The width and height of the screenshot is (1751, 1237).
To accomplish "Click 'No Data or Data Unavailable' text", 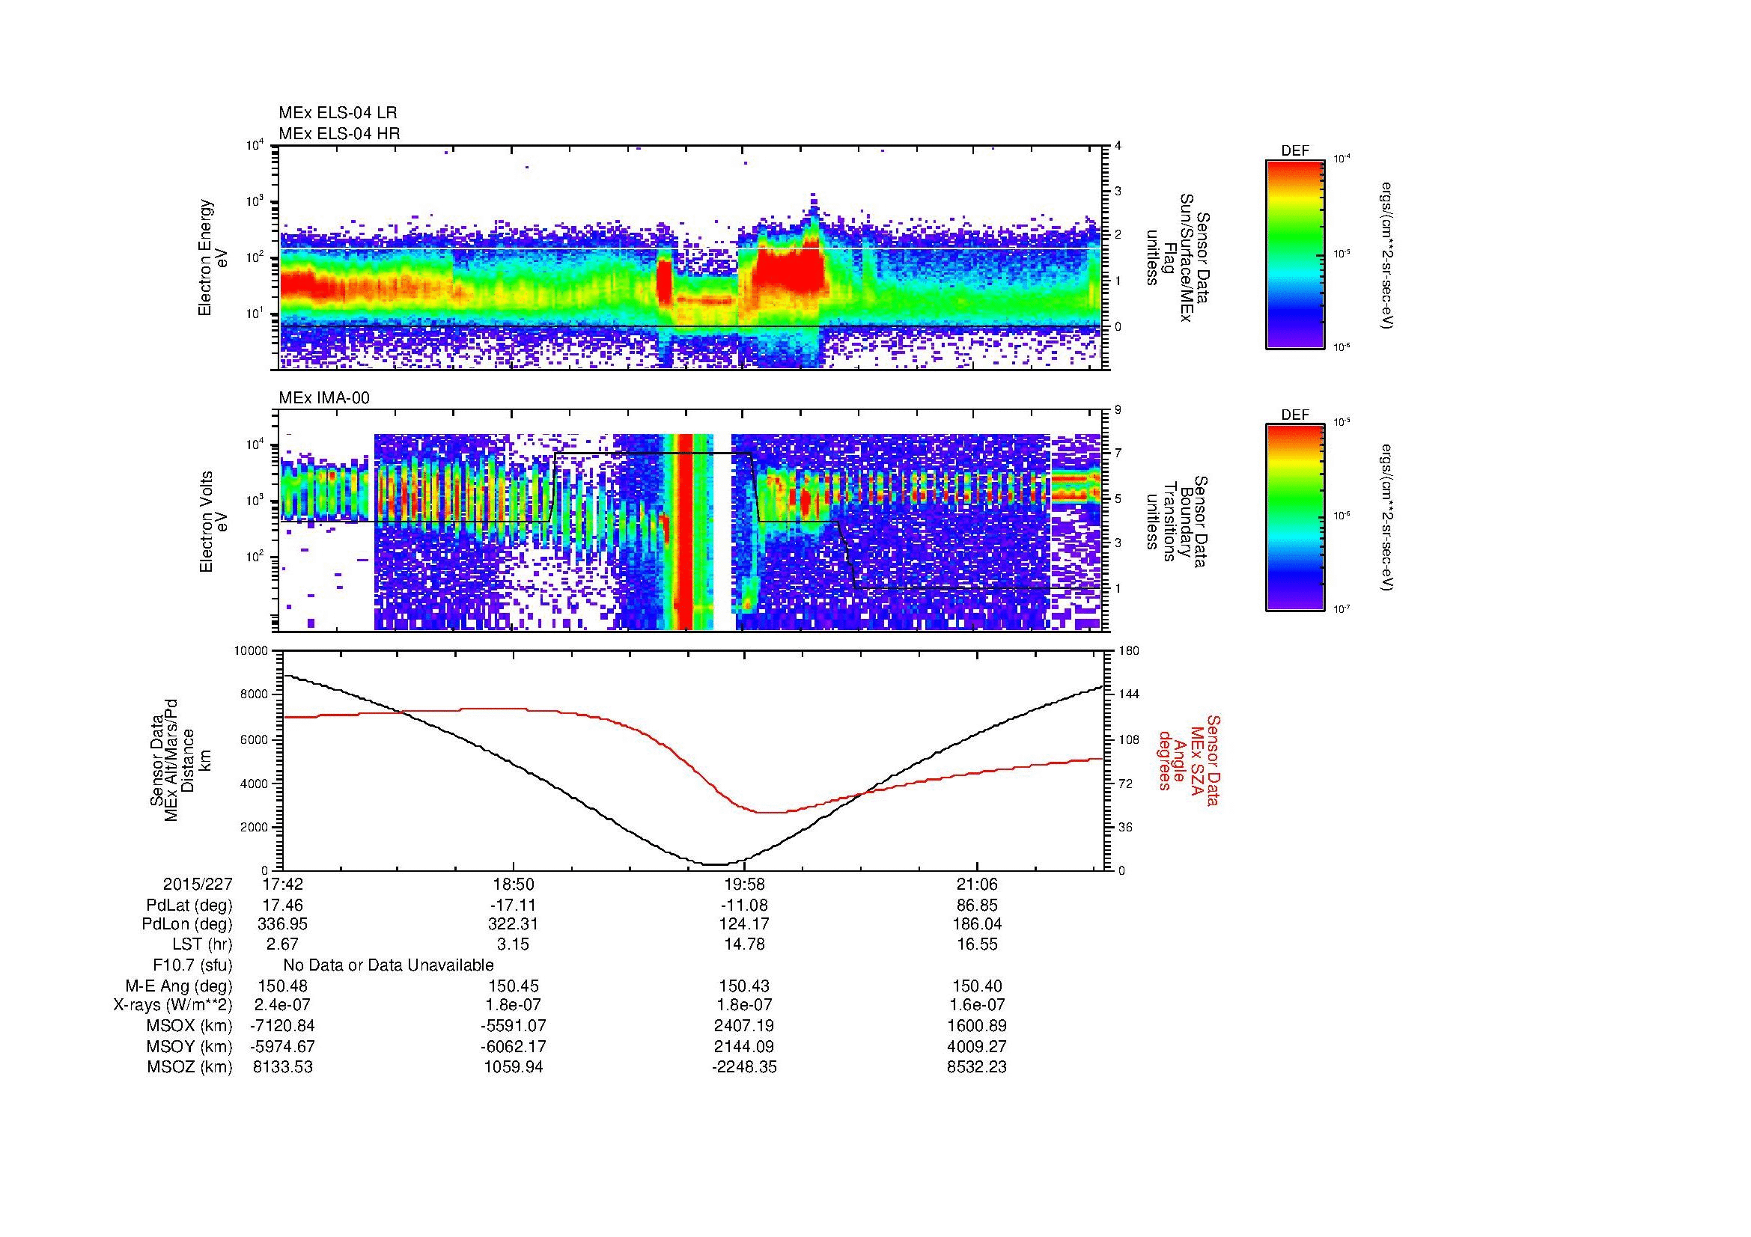I will click(x=389, y=965).
